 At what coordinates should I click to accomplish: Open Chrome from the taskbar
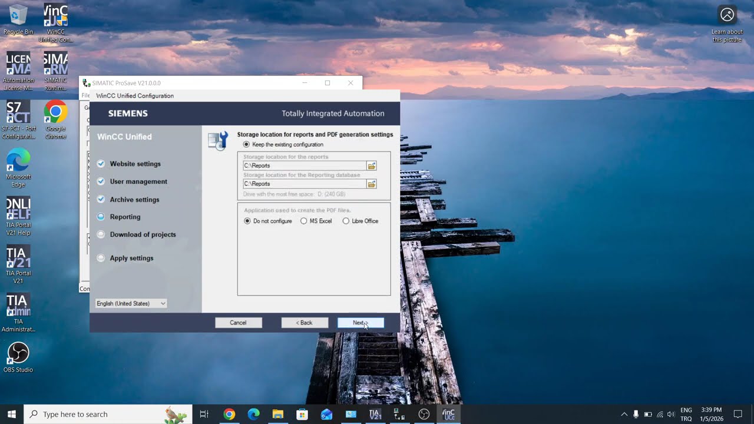click(229, 414)
